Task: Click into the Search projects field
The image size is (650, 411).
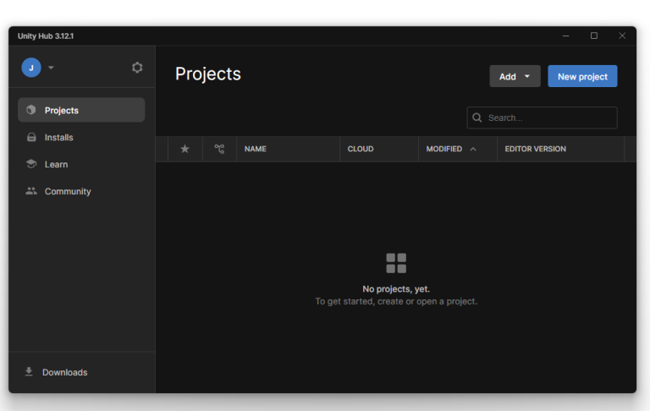Action: coord(548,118)
